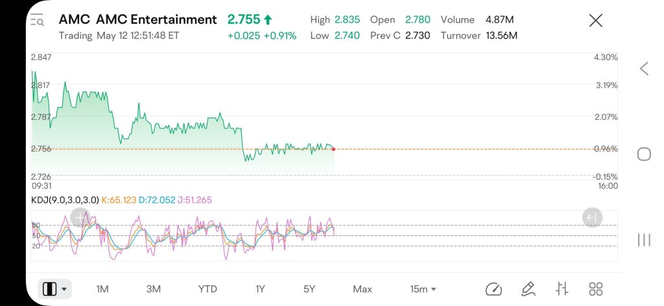Tap the current price 2.755

click(244, 19)
